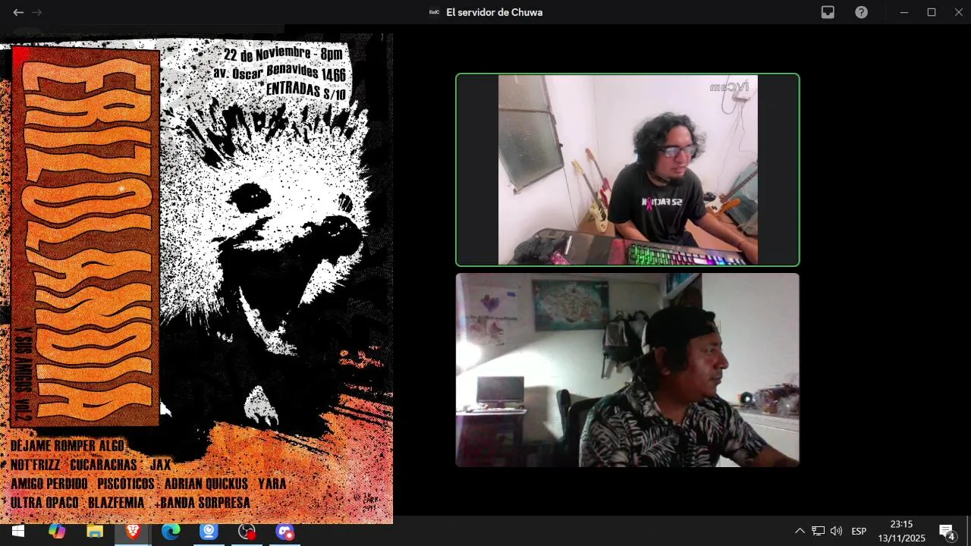Screen dimensions: 971x546
Task: Go back with the left arrow
Action: click(18, 12)
